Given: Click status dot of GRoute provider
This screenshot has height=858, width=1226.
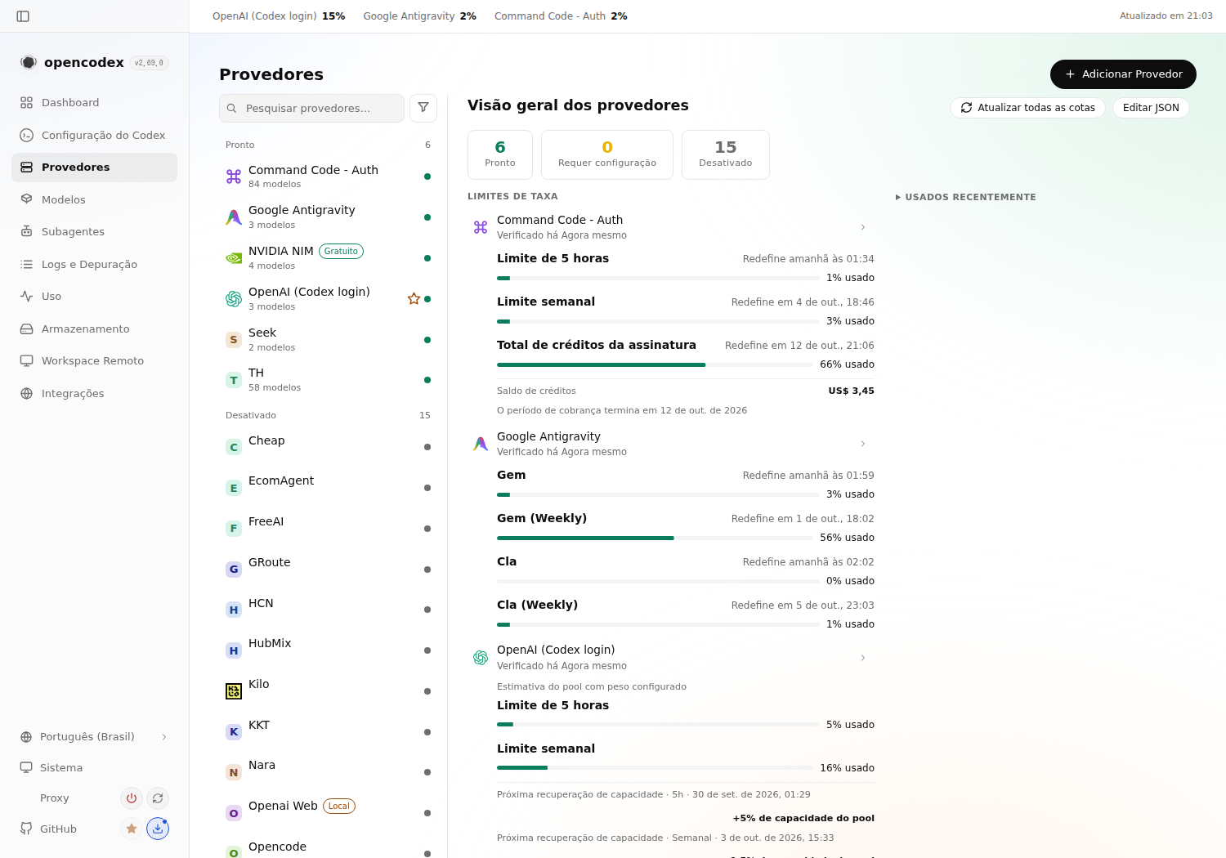Looking at the screenshot, I should 427,570.
